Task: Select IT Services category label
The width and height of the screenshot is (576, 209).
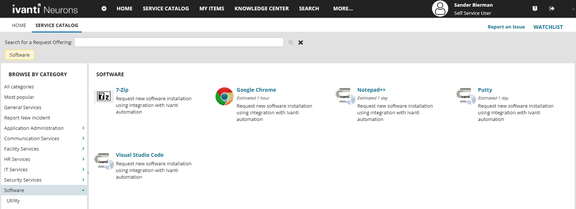Action: (x=16, y=169)
